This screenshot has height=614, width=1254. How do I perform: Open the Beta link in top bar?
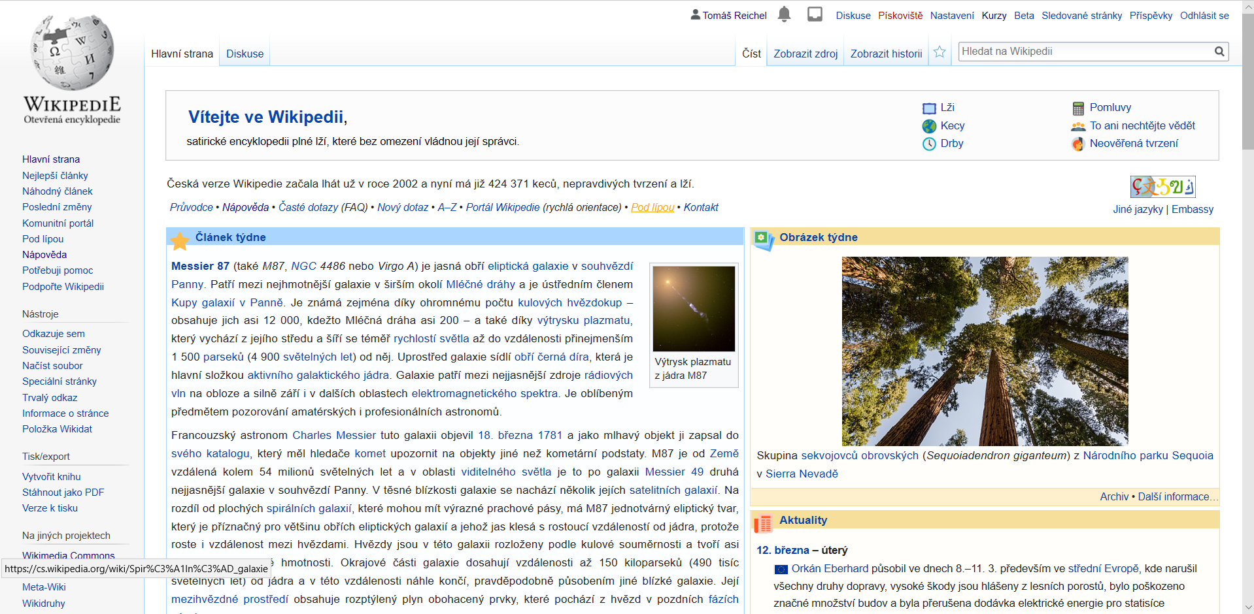coord(1024,16)
